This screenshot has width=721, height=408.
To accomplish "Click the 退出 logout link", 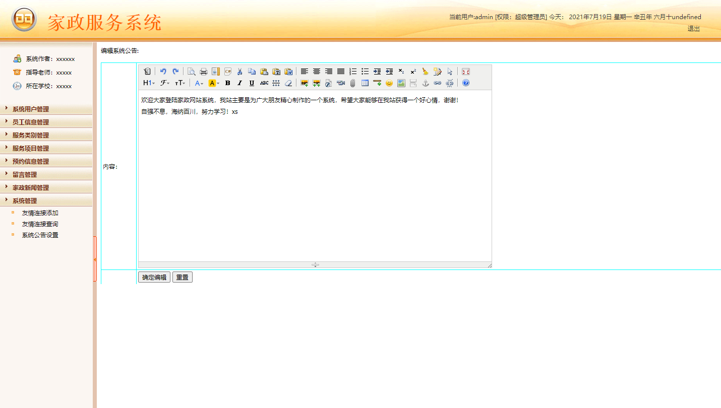I will pos(694,29).
